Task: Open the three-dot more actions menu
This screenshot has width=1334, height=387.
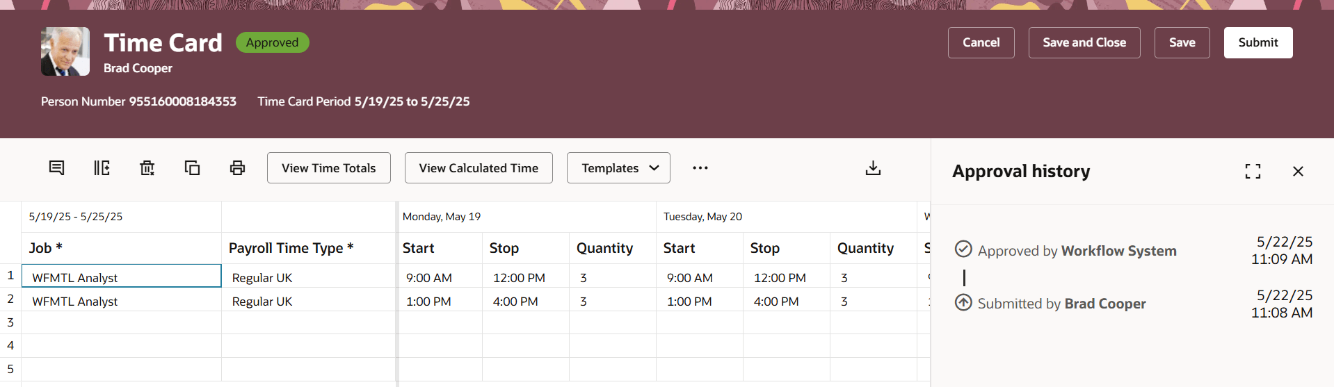Action: 700,167
